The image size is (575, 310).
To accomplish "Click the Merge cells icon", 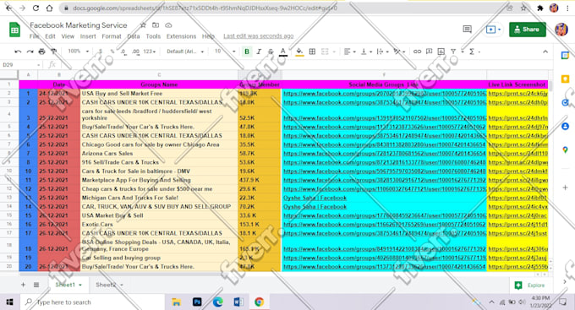I will [325, 52].
